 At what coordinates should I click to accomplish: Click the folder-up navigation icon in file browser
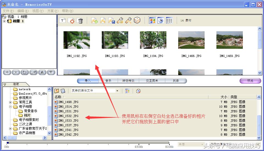(57, 91)
